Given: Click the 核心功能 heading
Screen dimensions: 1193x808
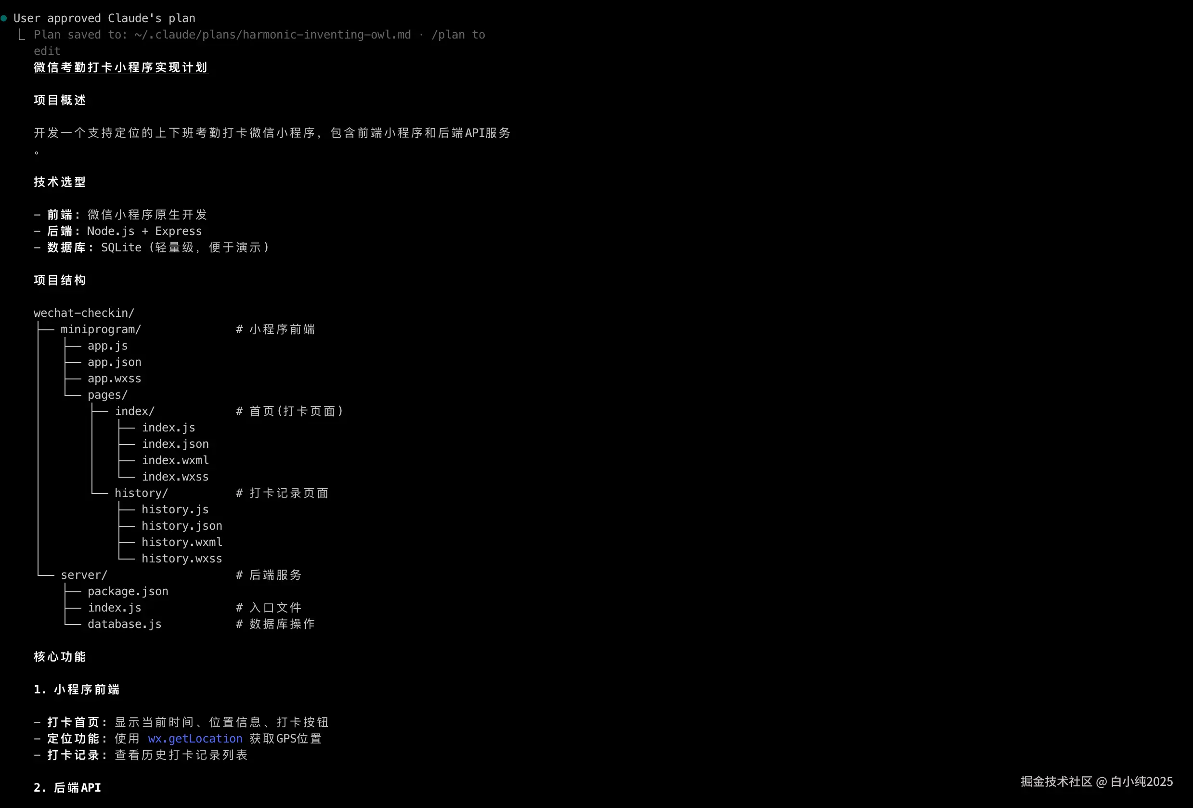Looking at the screenshot, I should tap(60, 657).
